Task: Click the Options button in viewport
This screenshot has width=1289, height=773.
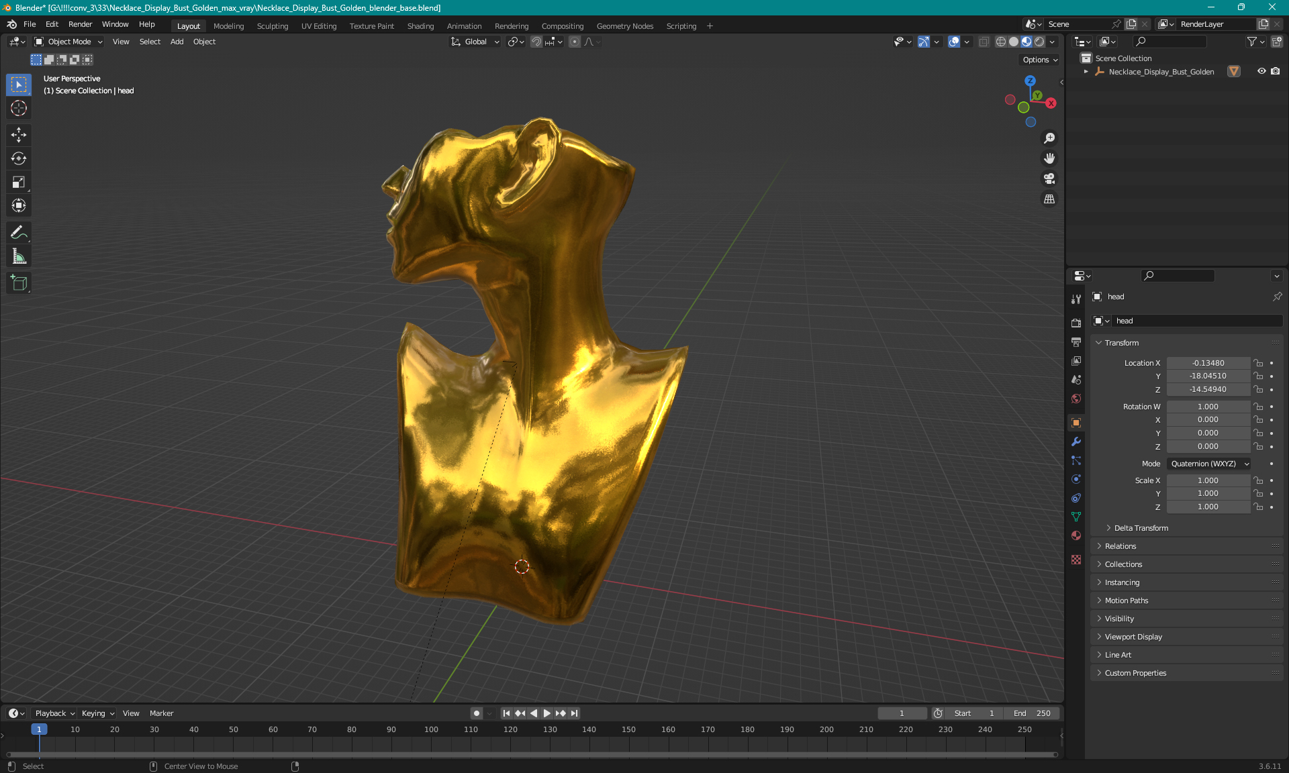Action: (1039, 60)
